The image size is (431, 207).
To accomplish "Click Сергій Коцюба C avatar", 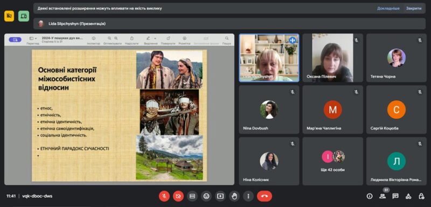I will (397, 109).
